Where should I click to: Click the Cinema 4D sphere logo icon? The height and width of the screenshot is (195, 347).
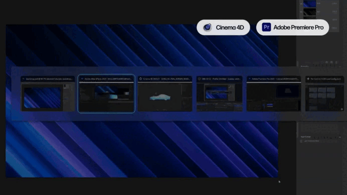tap(208, 27)
